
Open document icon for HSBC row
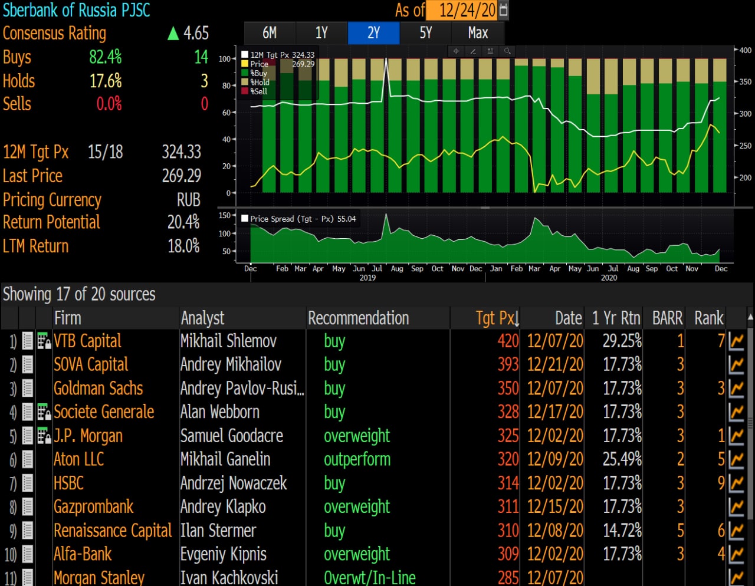[x=27, y=483]
